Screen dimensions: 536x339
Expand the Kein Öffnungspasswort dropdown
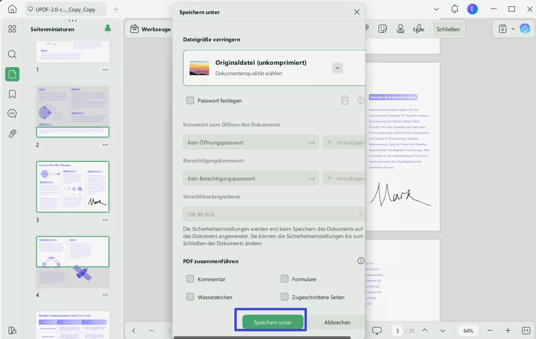(x=312, y=142)
